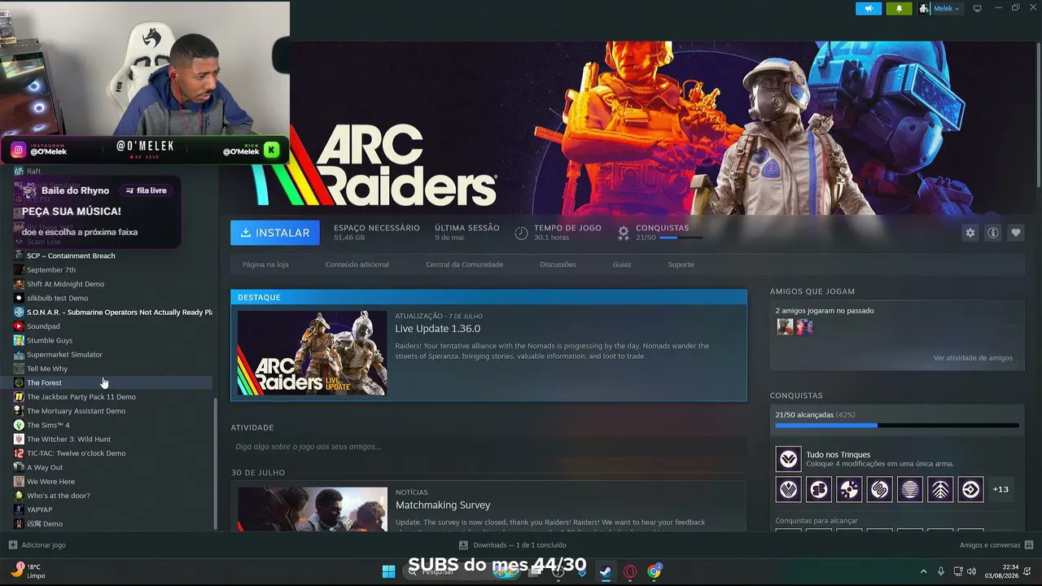Click the third achievement icon in the unlocked row
1042x586 pixels.
click(849, 489)
